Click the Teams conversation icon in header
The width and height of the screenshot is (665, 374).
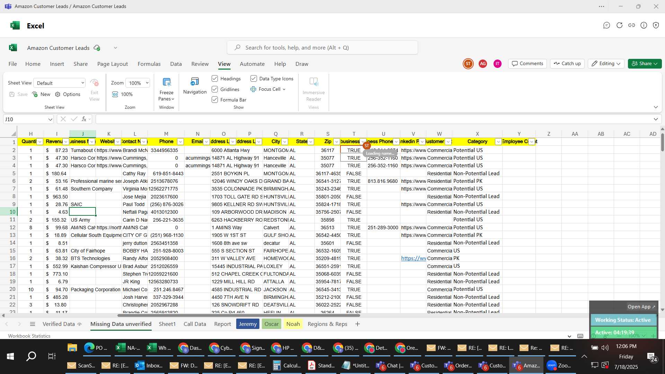tap(606, 25)
